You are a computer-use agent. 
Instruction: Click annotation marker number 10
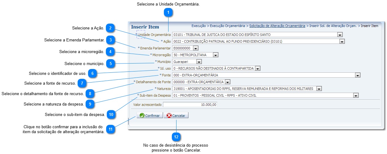(x=111, y=114)
